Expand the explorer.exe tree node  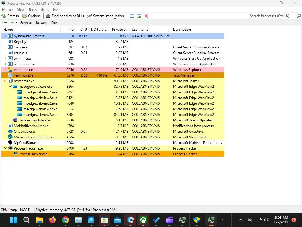click(5, 69)
